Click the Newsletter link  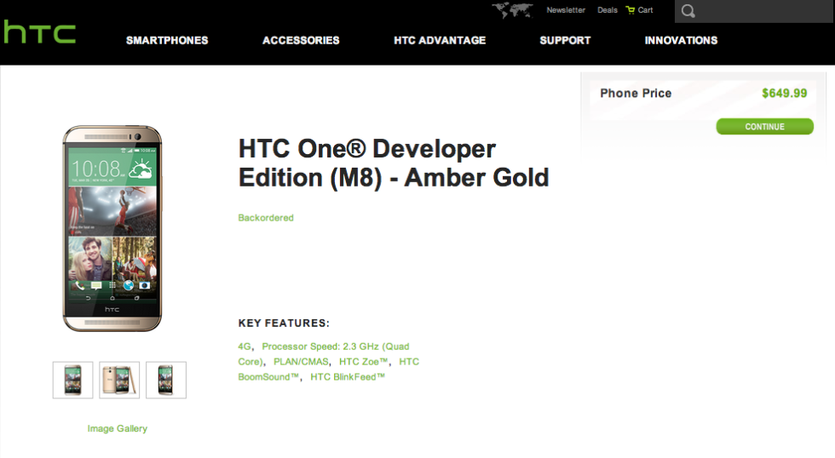[566, 10]
